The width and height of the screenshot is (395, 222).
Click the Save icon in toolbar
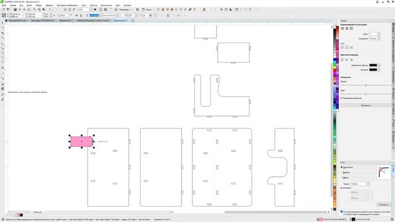[15, 10]
